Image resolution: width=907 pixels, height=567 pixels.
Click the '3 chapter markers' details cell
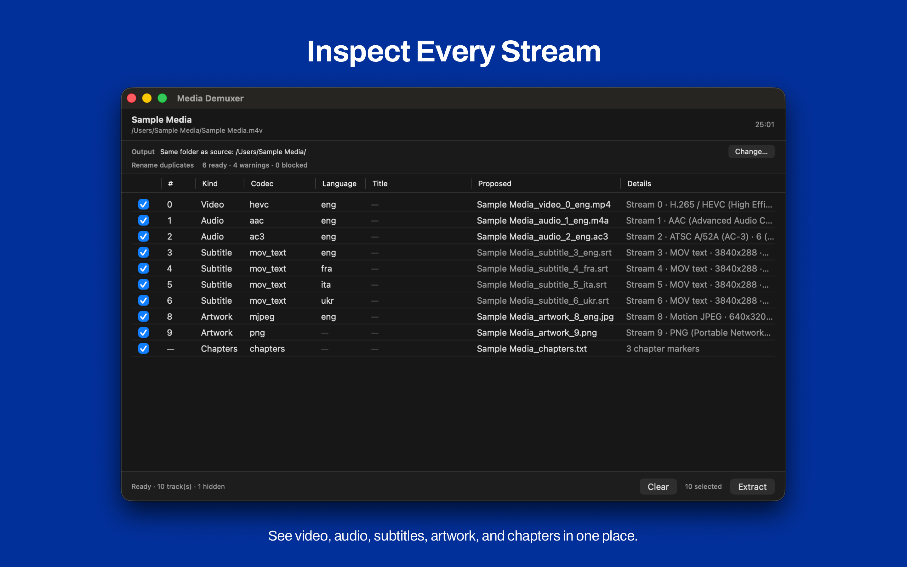662,349
